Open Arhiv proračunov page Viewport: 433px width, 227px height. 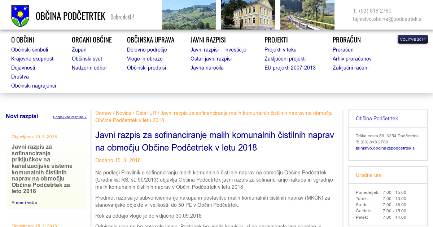(x=352, y=59)
